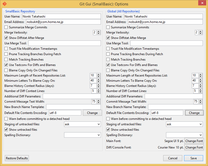Change the Main Font
Image resolution: width=208 pixels, height=166 pixels.
click(x=194, y=141)
